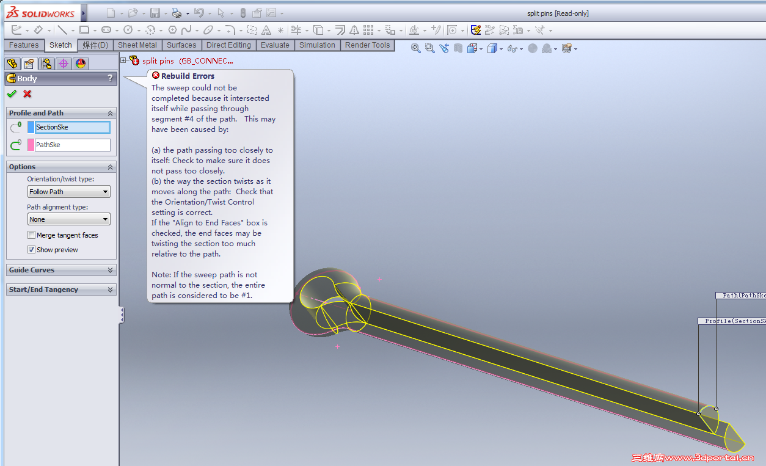
Task: Select the Ellipse sketch tool
Action: 208,30
